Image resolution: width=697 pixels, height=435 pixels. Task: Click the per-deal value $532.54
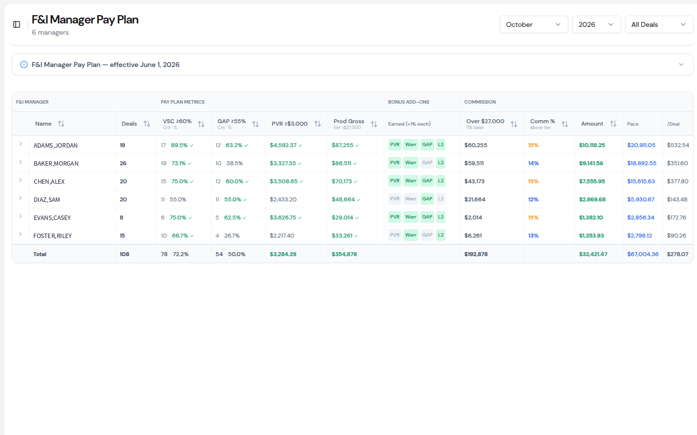[678, 145]
